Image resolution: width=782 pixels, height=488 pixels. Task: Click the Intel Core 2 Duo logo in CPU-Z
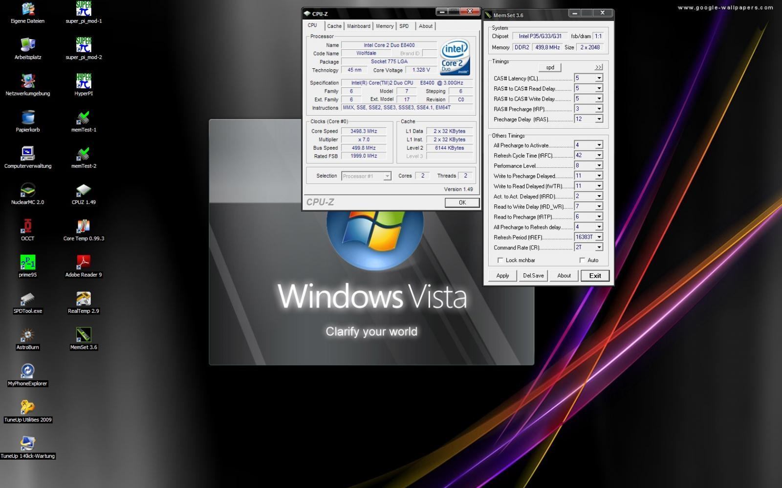pos(455,57)
